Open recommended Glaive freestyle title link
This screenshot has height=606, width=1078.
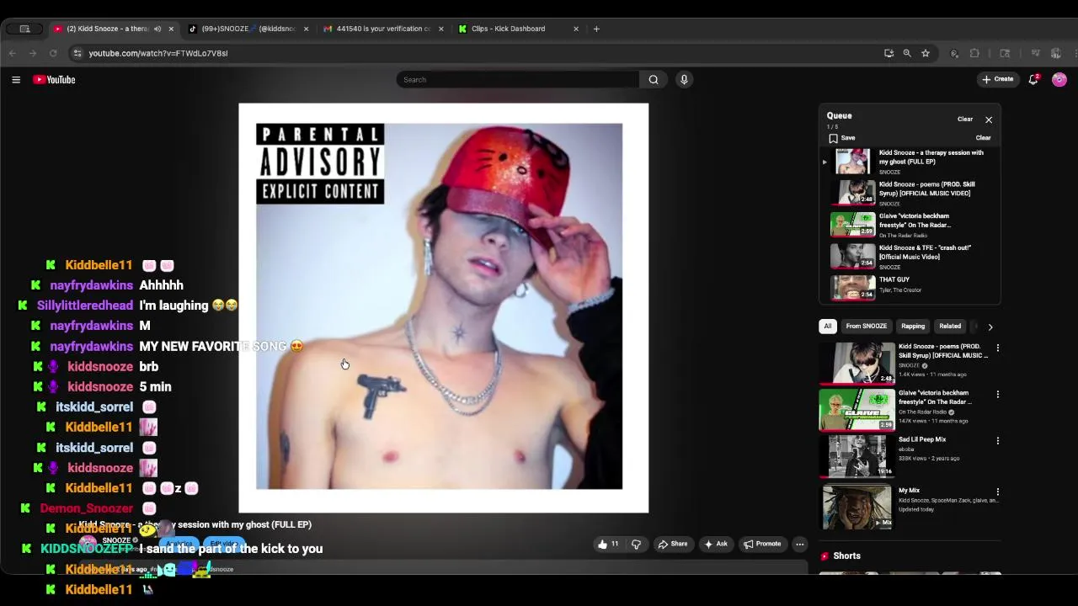click(x=936, y=397)
